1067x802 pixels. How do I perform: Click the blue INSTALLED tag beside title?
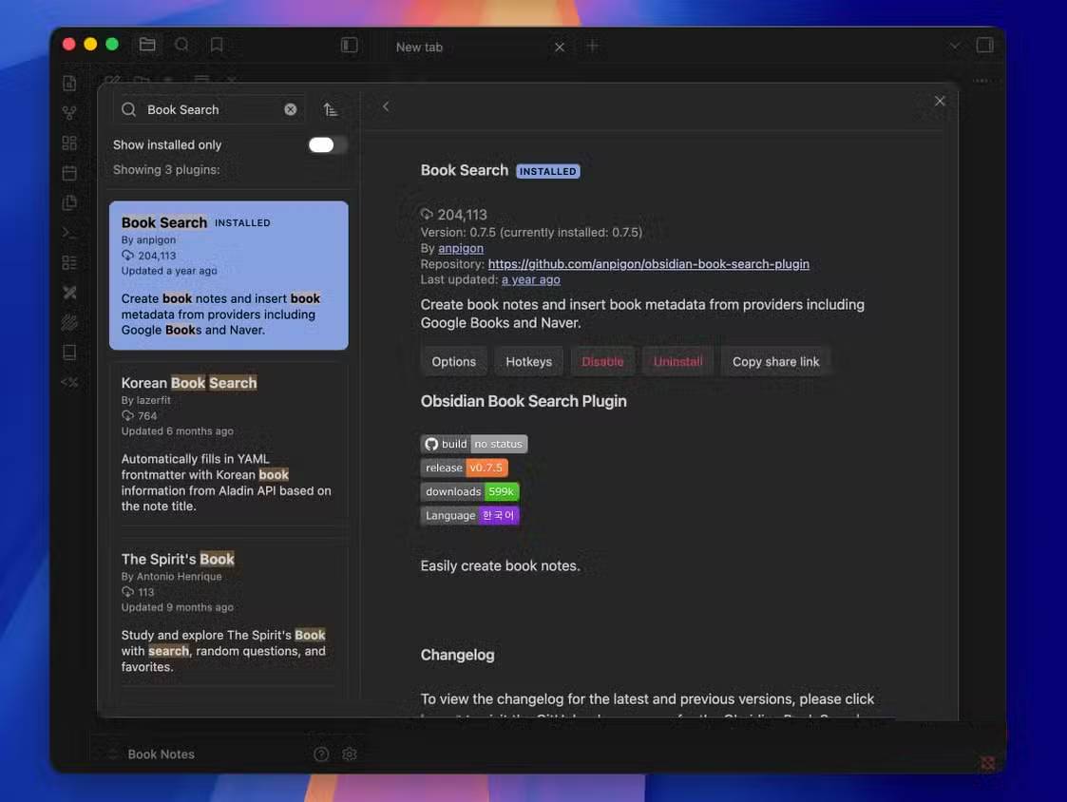(x=548, y=171)
